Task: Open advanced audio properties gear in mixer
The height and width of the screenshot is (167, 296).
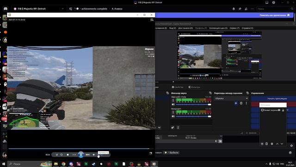Action: pyautogui.click(x=173, y=128)
